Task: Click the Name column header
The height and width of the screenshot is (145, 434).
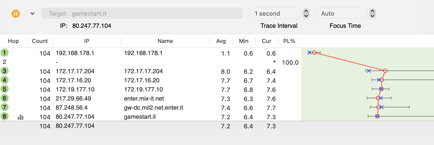Action: pos(165,41)
